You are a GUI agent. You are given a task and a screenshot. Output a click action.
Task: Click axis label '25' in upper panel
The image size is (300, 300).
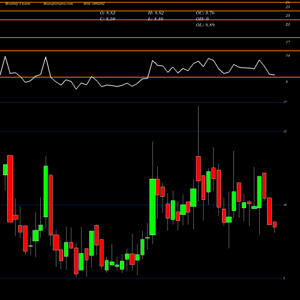tap(287, 7)
